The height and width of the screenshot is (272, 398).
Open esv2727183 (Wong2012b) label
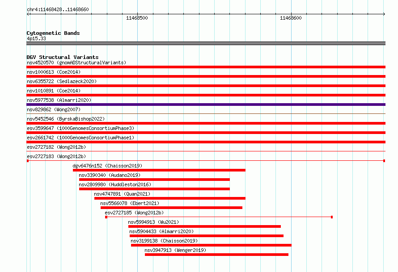pos(56,156)
